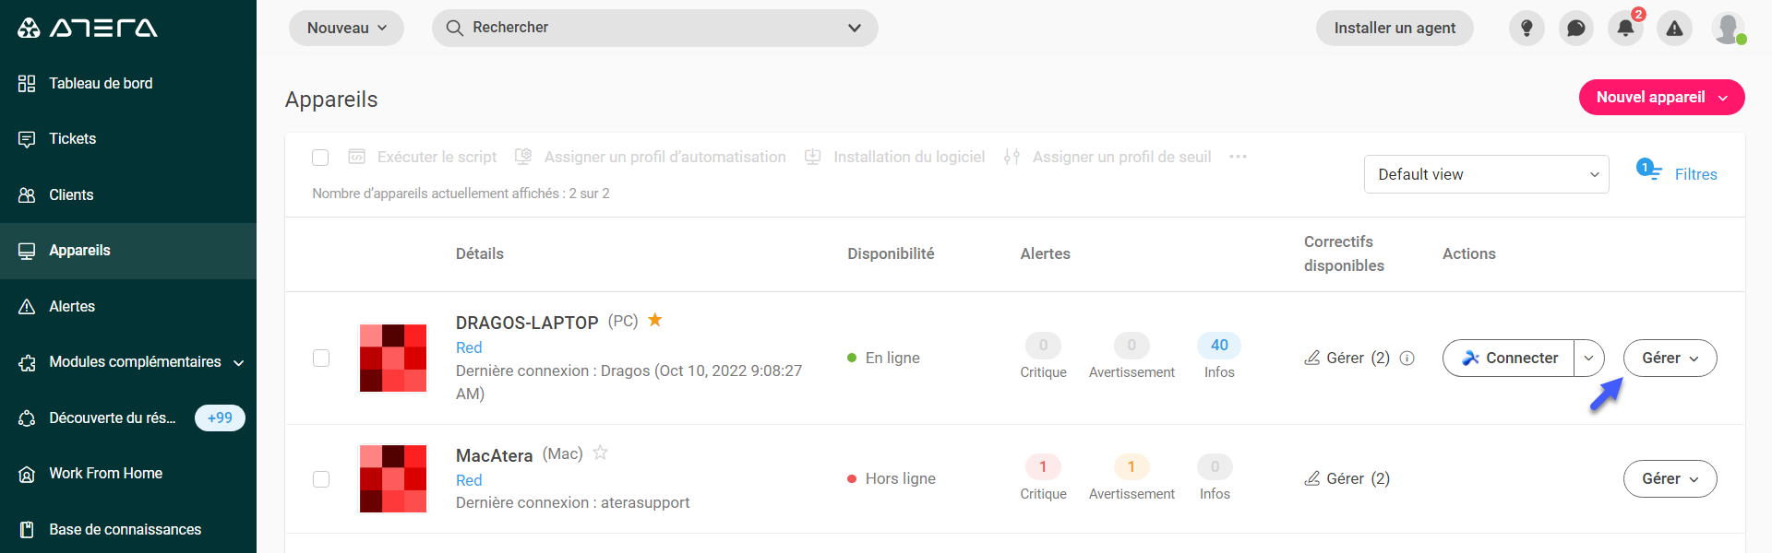This screenshot has height=553, width=1772.
Task: Open MacAtera device name
Action: [494, 455]
